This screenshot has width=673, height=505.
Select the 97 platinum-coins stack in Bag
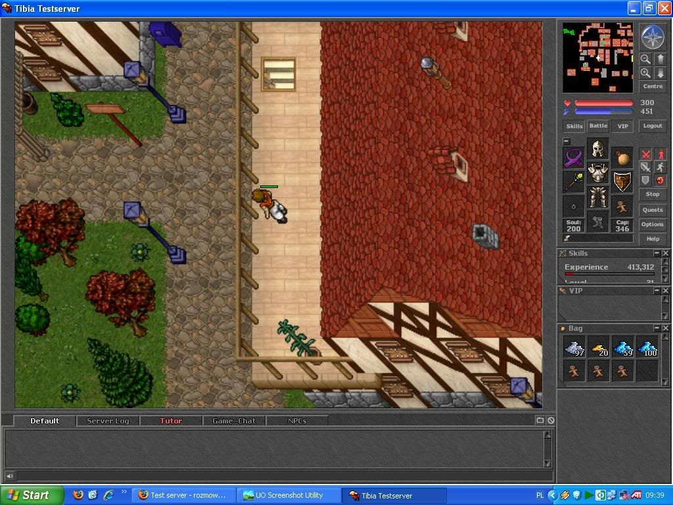click(x=574, y=347)
